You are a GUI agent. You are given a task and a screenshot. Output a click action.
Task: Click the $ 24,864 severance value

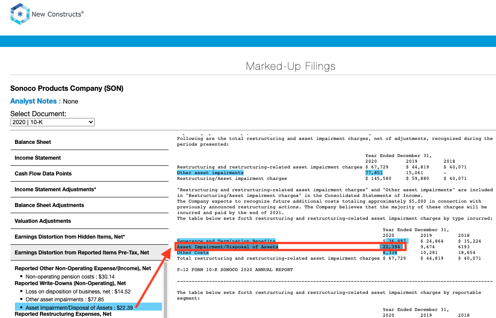432,241
